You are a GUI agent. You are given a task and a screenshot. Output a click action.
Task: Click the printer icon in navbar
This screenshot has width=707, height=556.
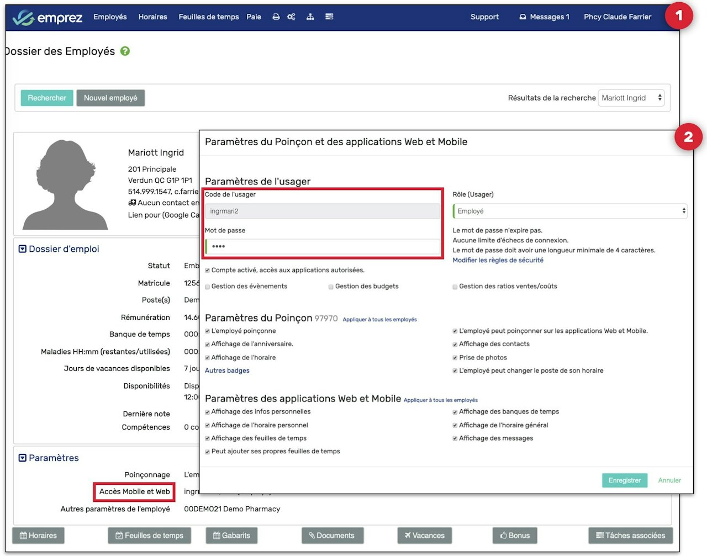tap(276, 17)
